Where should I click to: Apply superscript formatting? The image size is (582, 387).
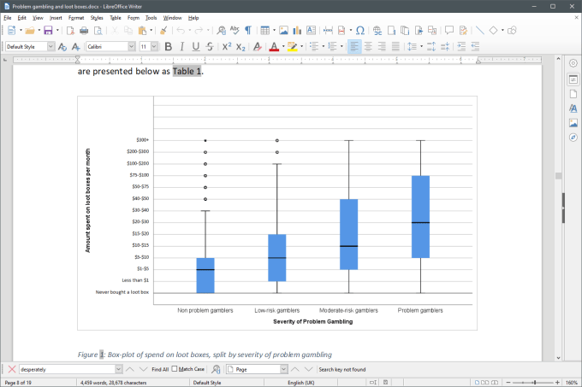click(227, 46)
